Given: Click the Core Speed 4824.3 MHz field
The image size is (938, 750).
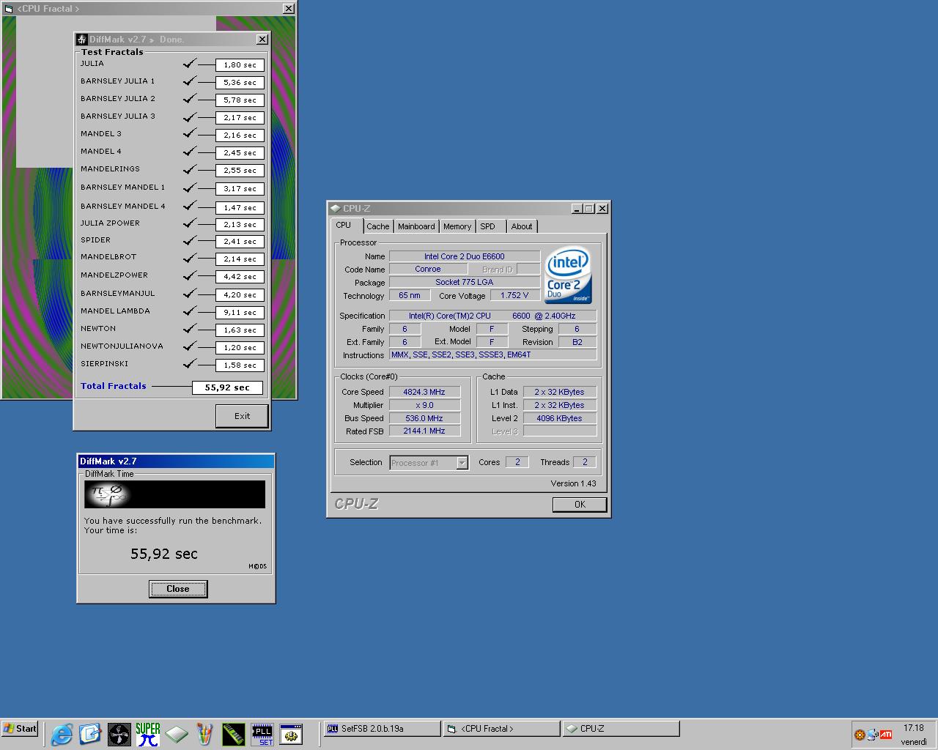Looking at the screenshot, I should pos(424,392).
